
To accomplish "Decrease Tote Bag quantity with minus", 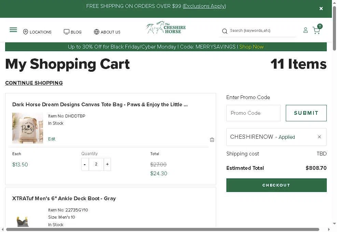I will tap(85, 164).
